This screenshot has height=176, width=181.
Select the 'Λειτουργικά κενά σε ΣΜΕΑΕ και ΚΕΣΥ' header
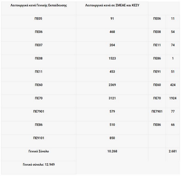point(112,5)
